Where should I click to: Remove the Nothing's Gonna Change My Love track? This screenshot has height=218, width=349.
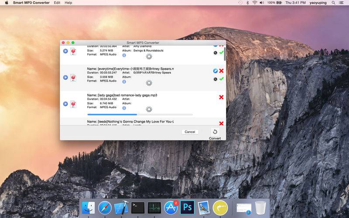pos(221,123)
